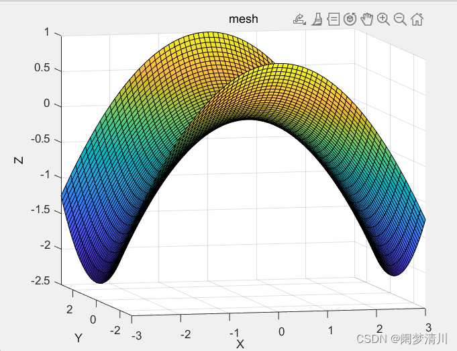Open the export axes toolbar icon
Screen dimensions: 457x351
(299, 19)
